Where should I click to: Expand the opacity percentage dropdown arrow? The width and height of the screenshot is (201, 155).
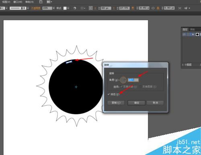tap(54, 8)
